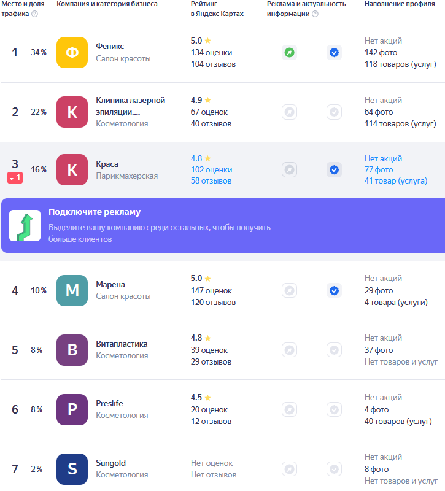
Task: Click the '67 оценок' text
Action: [209, 112]
